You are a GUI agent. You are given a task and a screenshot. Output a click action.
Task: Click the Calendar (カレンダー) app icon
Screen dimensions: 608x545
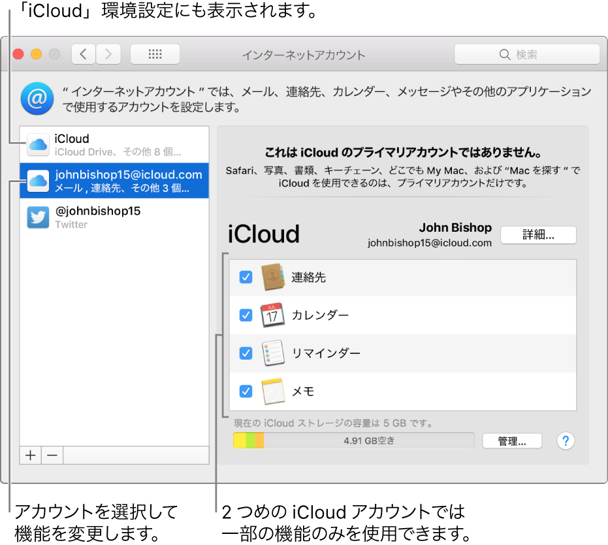273,315
